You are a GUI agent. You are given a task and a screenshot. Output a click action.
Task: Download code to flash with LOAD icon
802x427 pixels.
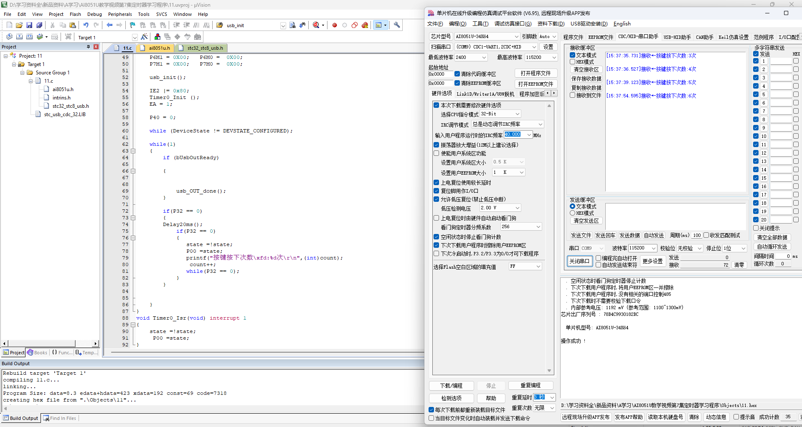tap(68, 37)
